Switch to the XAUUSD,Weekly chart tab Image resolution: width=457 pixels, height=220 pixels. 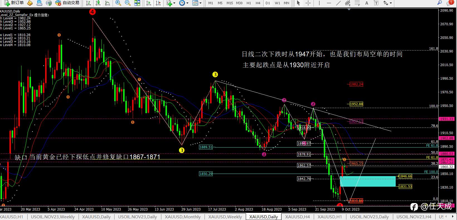pos(225,217)
